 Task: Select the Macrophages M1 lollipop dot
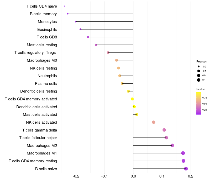tap(183, 153)
